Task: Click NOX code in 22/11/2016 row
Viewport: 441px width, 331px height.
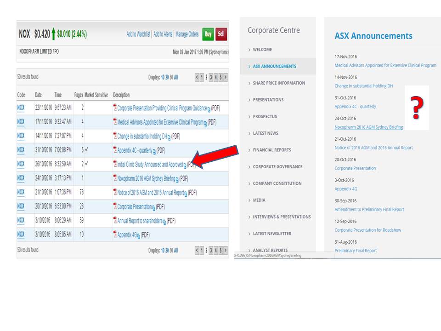Action: click(21, 108)
